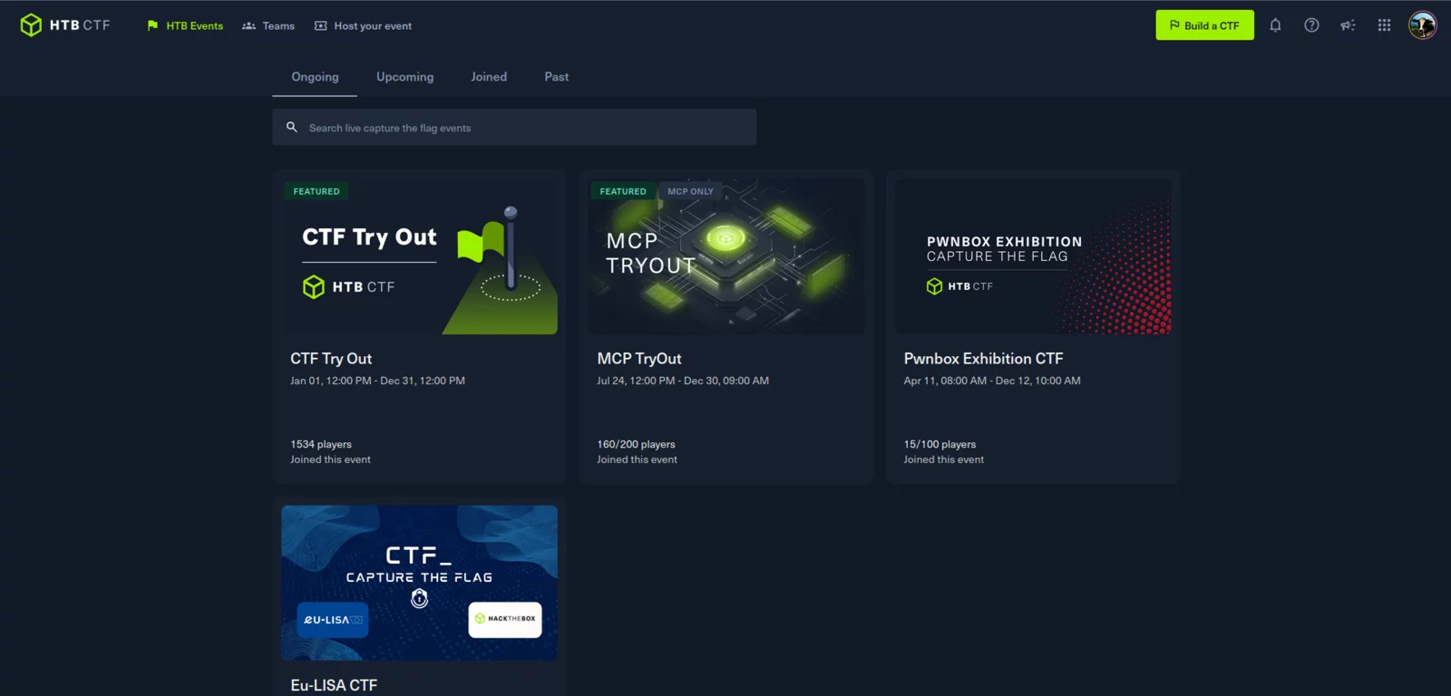Open the user profile avatar
This screenshot has height=696, width=1451.
tap(1422, 25)
